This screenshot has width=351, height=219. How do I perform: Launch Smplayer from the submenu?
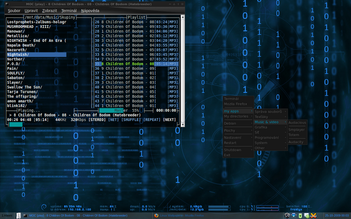(297, 130)
